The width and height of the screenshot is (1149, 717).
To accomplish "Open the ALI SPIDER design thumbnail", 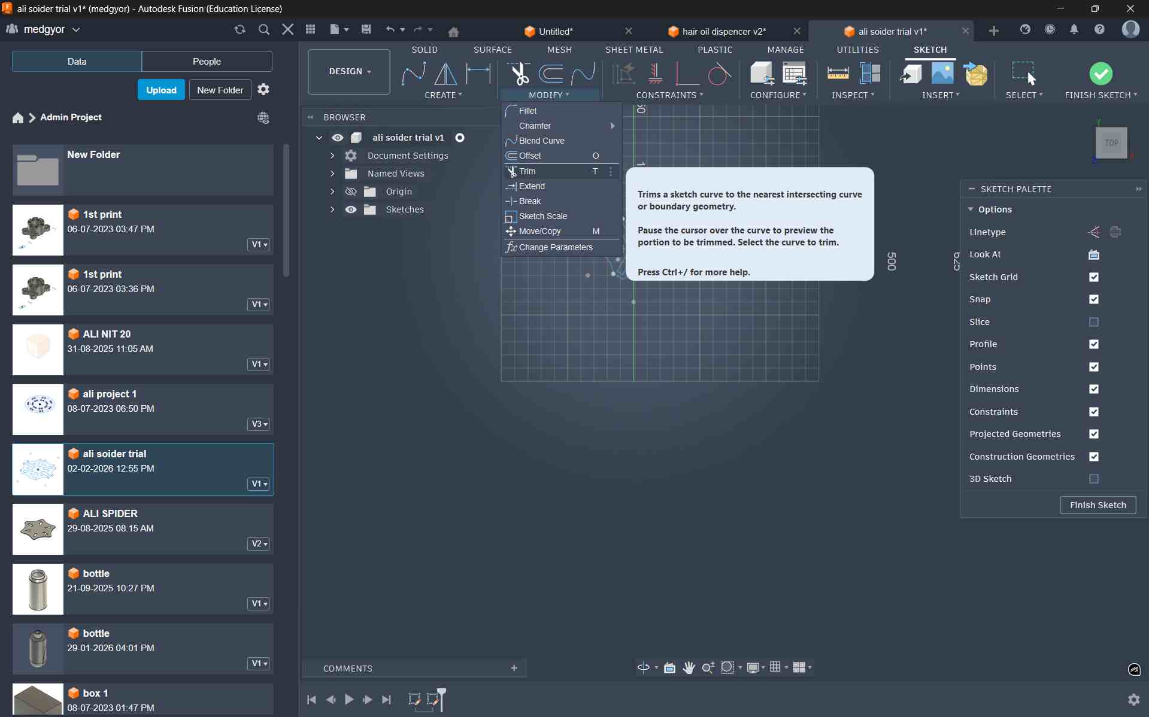I will point(38,529).
